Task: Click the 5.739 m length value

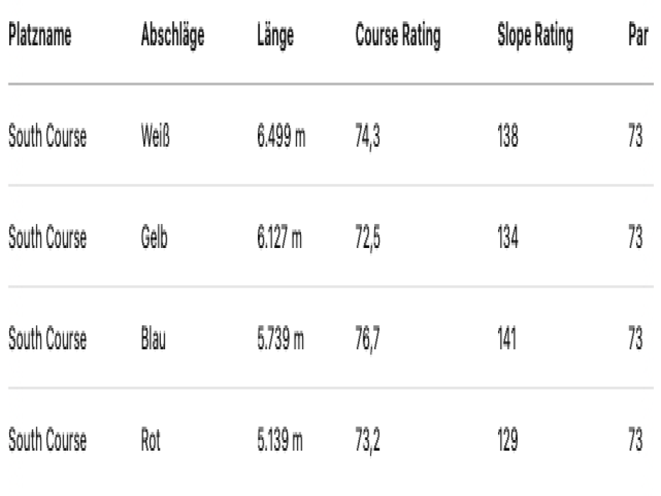Action: 281,338
